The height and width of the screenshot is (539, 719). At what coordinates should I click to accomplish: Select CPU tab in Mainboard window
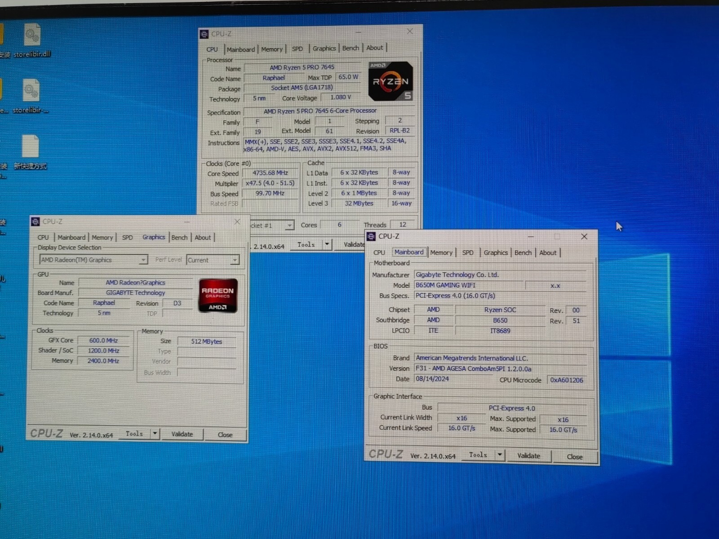(x=379, y=252)
